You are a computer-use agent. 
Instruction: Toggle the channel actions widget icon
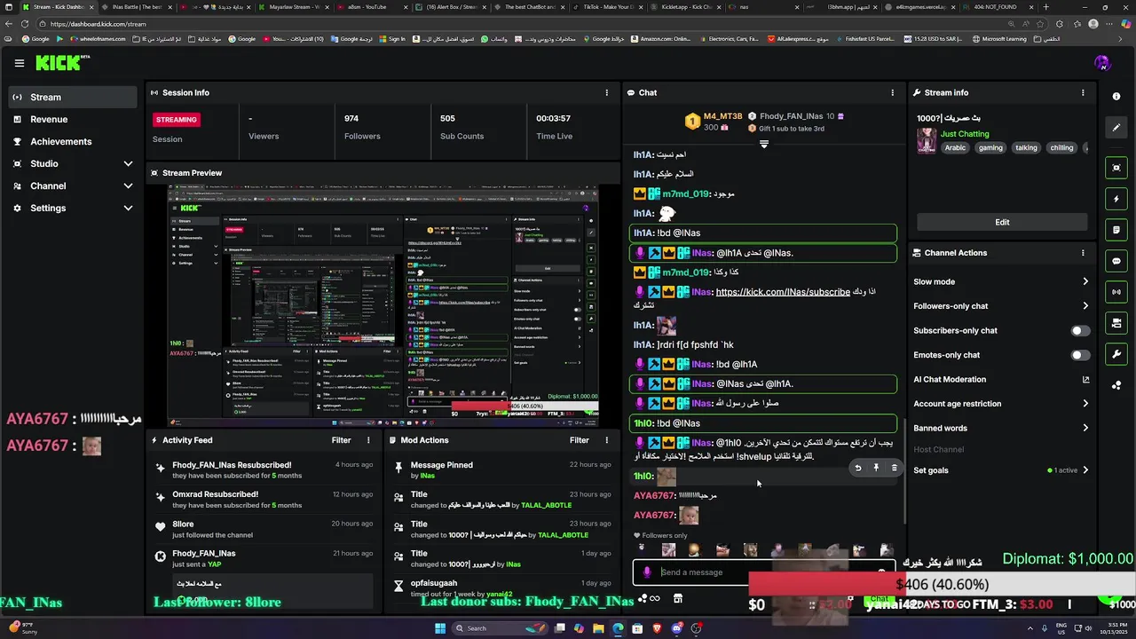tap(1116, 323)
